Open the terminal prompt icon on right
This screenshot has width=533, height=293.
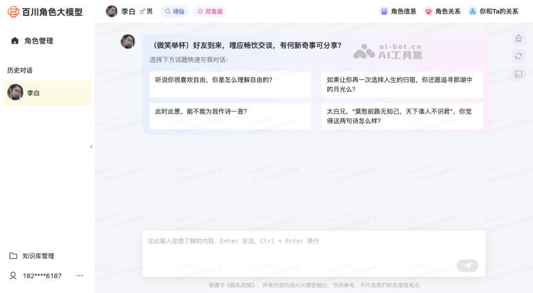518,74
